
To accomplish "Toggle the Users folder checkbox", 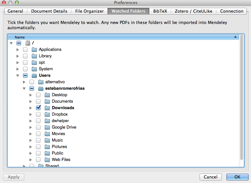I will point(25,75).
